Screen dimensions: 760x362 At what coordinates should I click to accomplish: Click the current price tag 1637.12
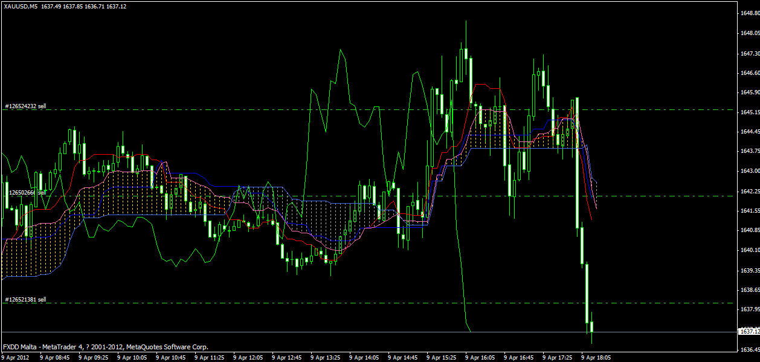749,332
